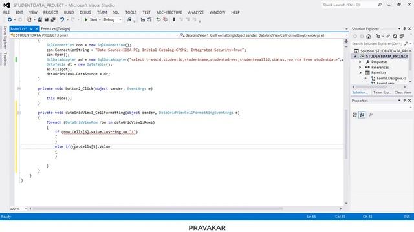Click the Home icon in Solution Explorer
This screenshot has height=232, width=414.
click(x=369, y=36)
